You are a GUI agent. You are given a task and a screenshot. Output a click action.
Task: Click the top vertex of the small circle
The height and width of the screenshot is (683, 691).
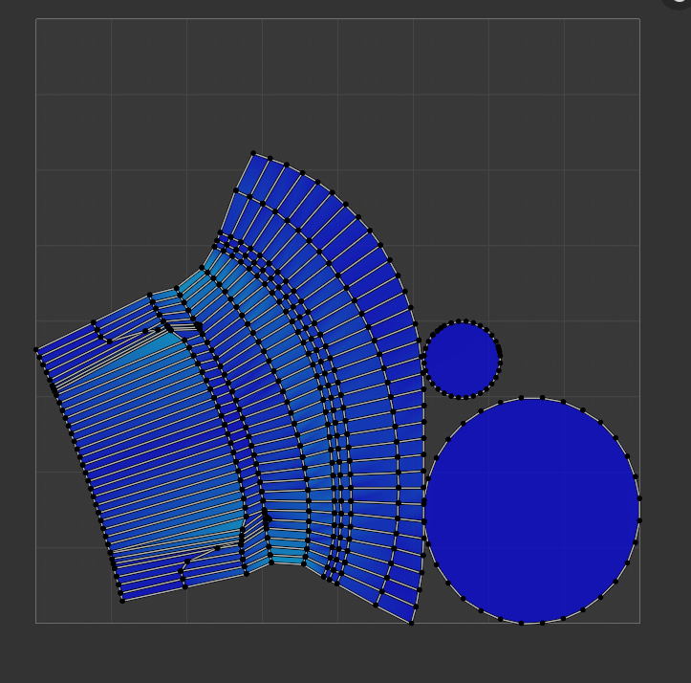click(x=463, y=321)
